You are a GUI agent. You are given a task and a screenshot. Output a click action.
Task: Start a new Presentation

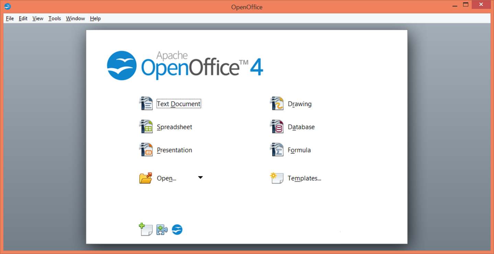click(x=175, y=150)
